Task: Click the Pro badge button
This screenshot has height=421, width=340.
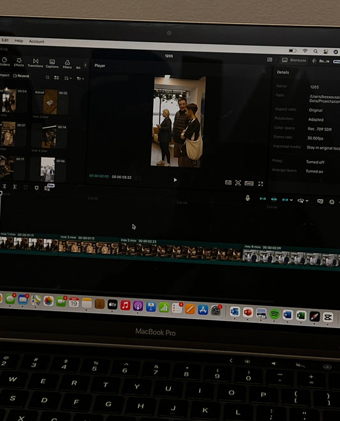Action: tap(337, 62)
